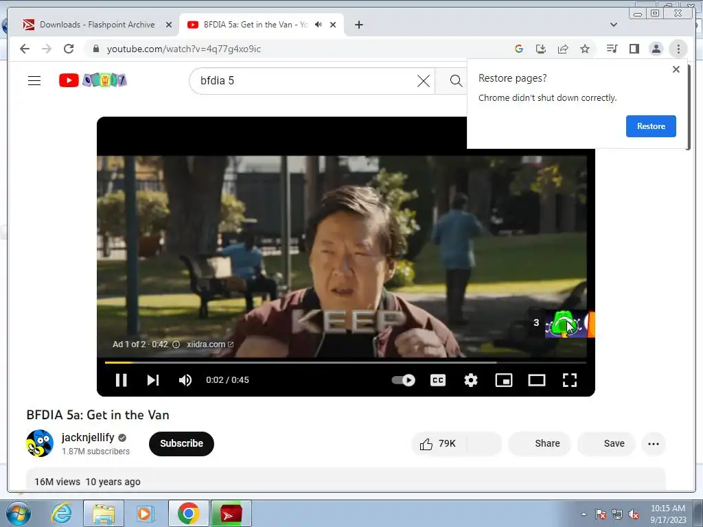Seek on the video progress bar
The width and height of the screenshot is (703, 527).
pos(346,362)
